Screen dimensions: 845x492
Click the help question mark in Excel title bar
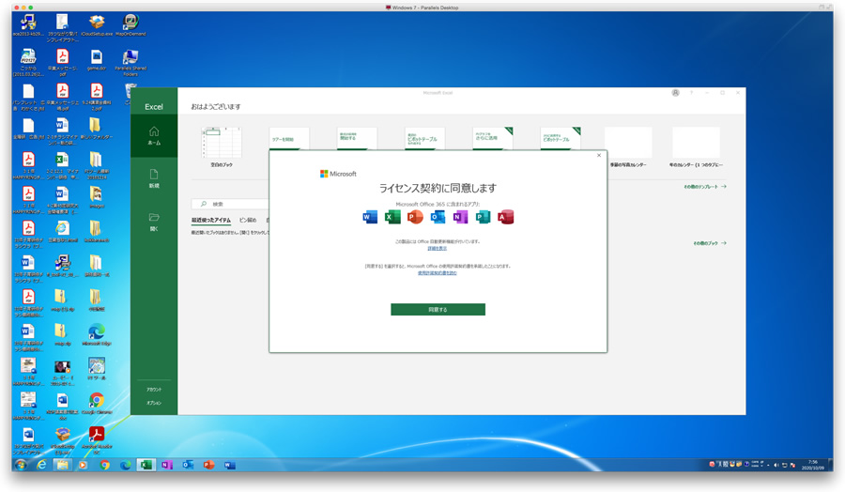691,93
